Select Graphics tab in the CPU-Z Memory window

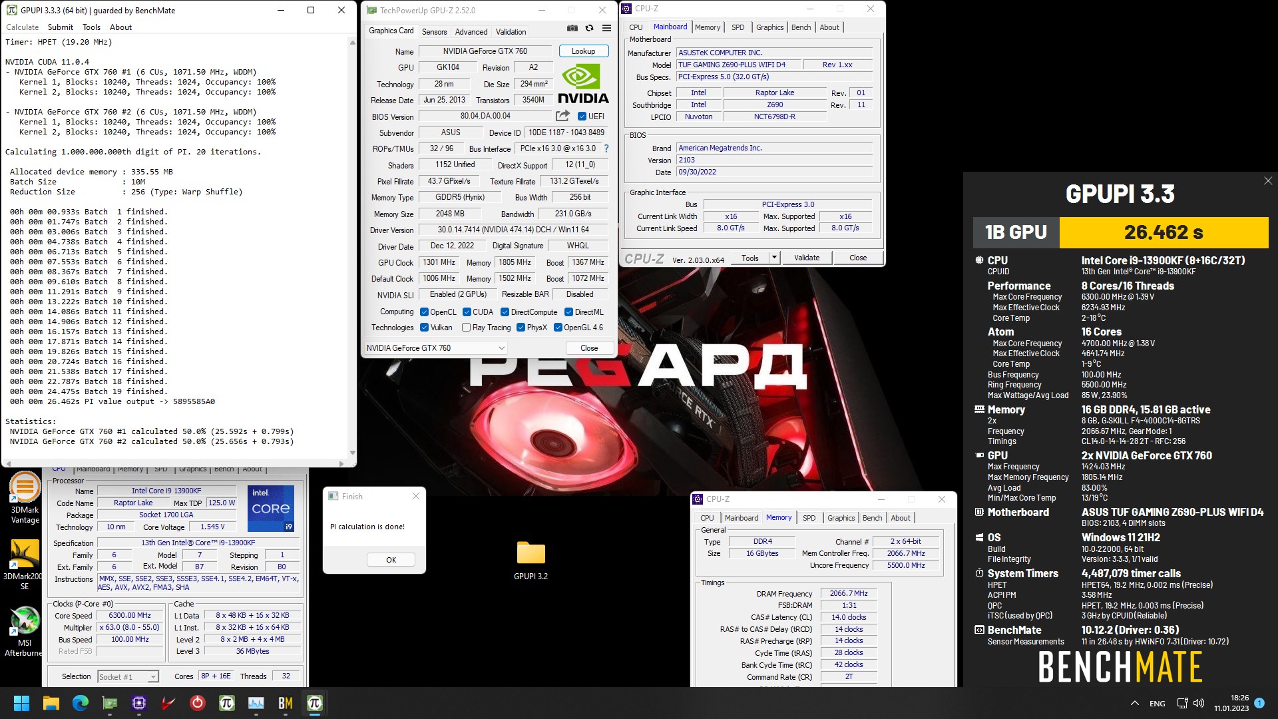pyautogui.click(x=841, y=518)
